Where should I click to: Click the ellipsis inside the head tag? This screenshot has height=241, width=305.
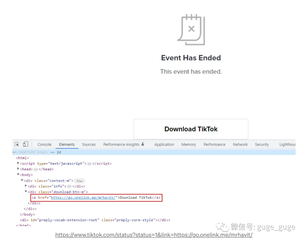coord(36,170)
